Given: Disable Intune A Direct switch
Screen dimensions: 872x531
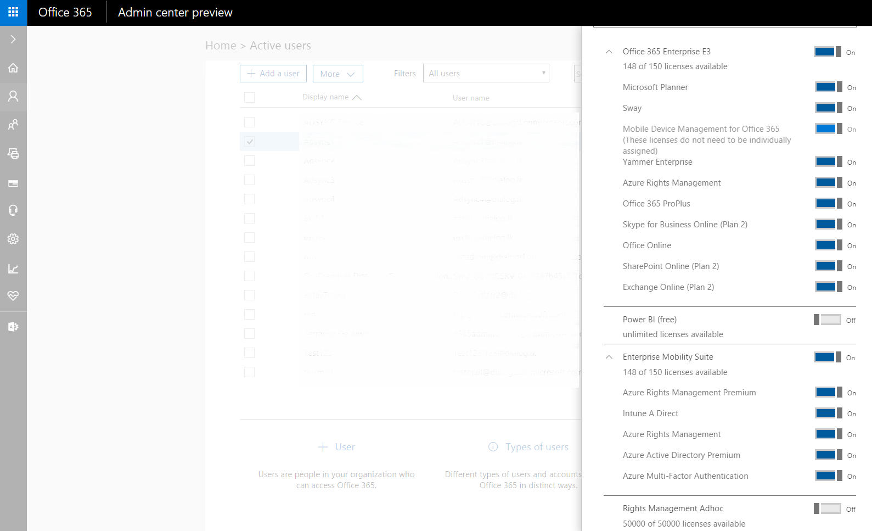Looking at the screenshot, I should point(829,413).
